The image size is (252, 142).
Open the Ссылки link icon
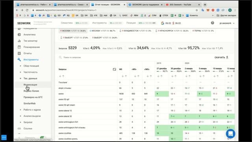click(x=19, y=129)
